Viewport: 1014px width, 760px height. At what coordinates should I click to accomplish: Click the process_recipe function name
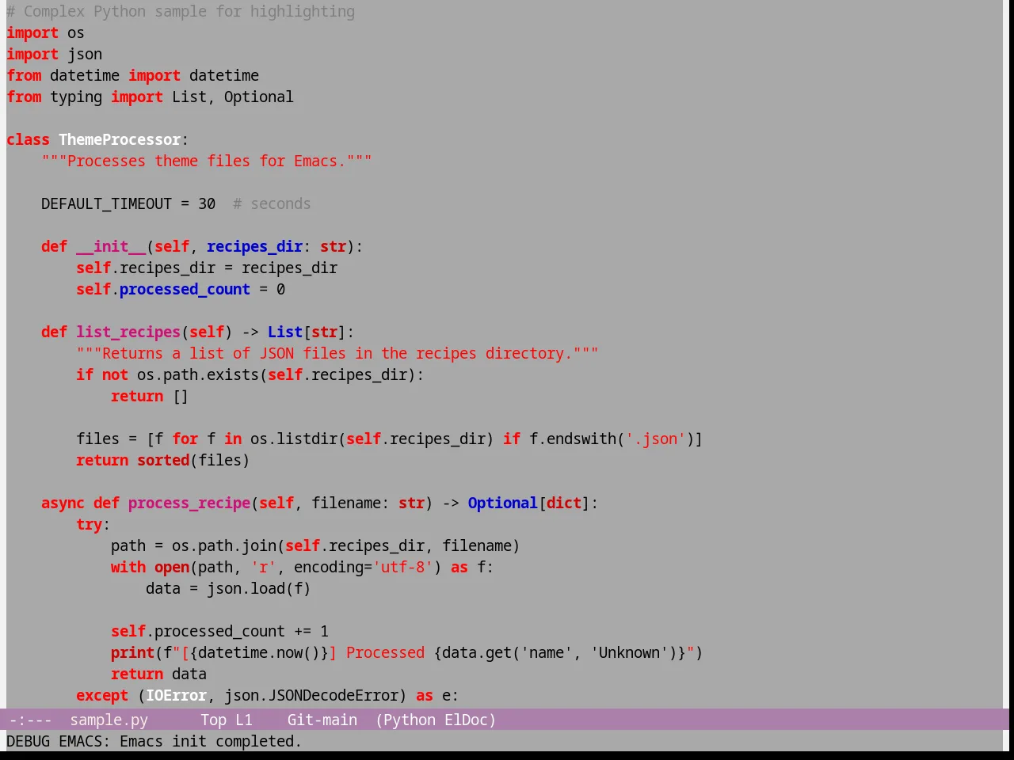click(x=189, y=503)
